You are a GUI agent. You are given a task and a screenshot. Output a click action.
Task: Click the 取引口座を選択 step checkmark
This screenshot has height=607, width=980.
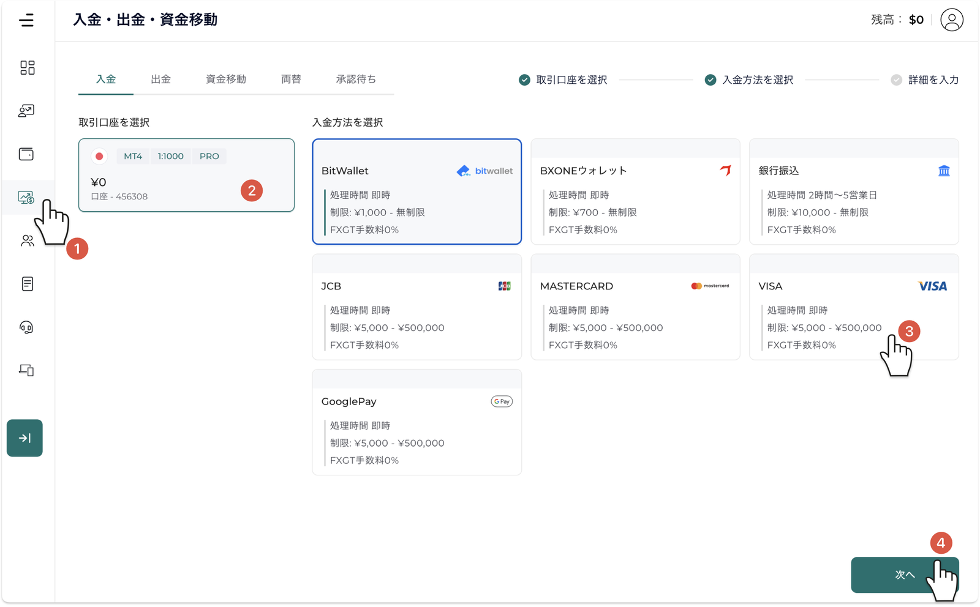coord(524,80)
